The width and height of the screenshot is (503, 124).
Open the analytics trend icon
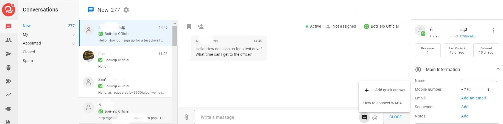click(9, 95)
